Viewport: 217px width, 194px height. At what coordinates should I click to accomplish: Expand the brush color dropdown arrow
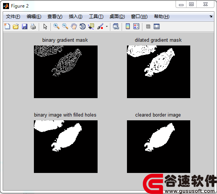107,26
